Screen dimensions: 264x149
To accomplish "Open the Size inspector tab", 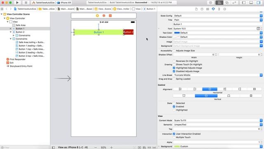I will [x=219, y=9].
